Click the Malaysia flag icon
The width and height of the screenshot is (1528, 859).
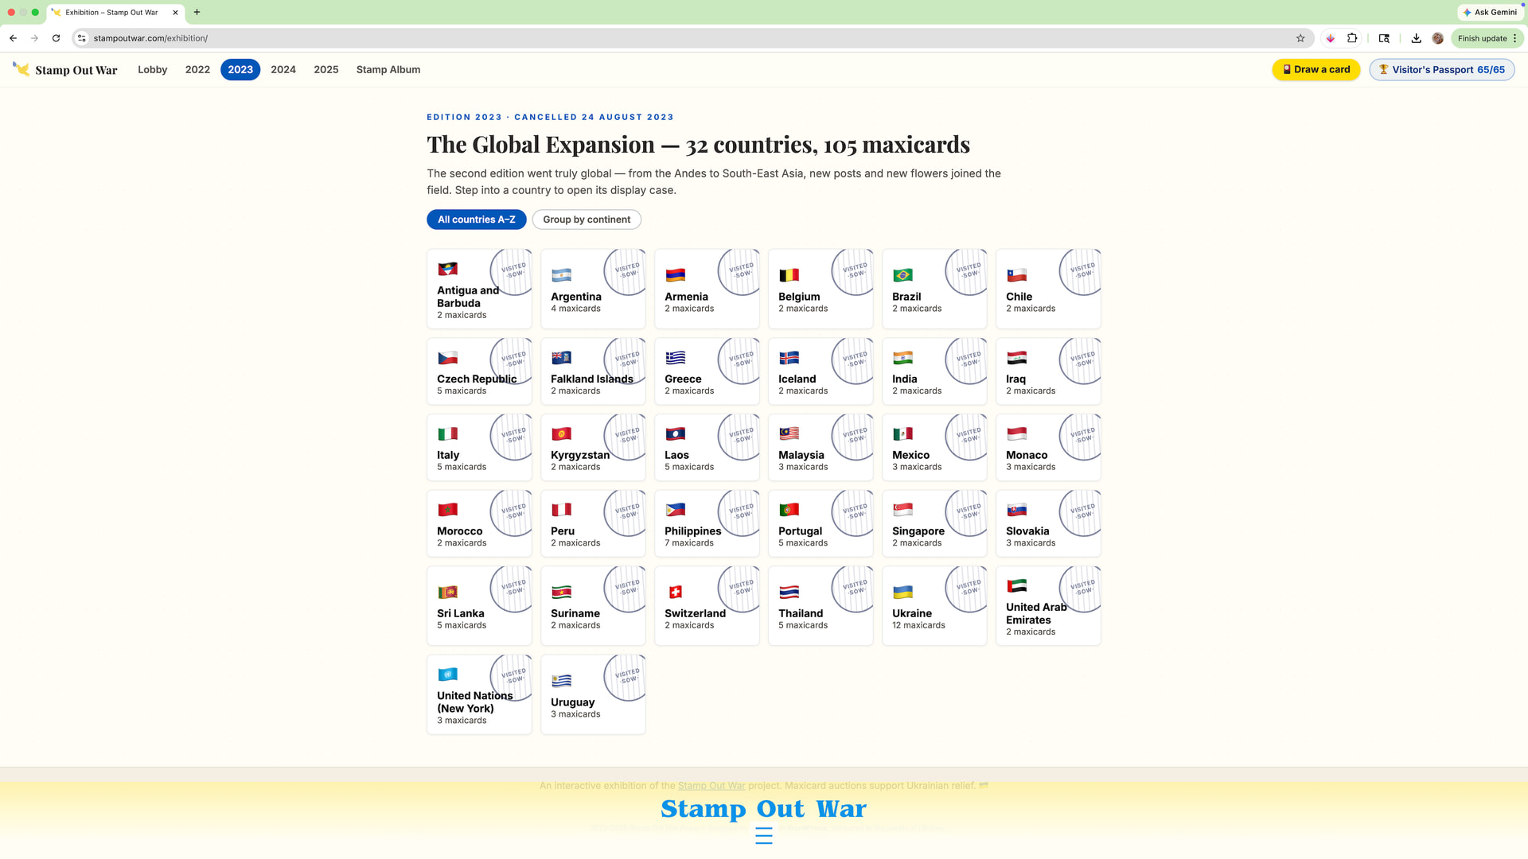(x=789, y=433)
